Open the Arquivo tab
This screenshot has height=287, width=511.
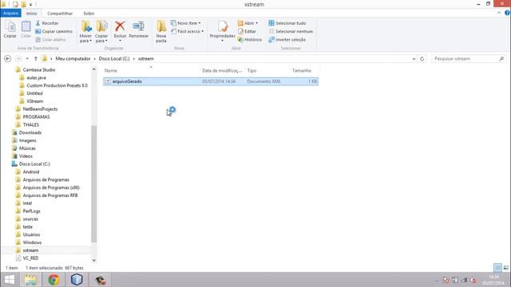[10, 13]
